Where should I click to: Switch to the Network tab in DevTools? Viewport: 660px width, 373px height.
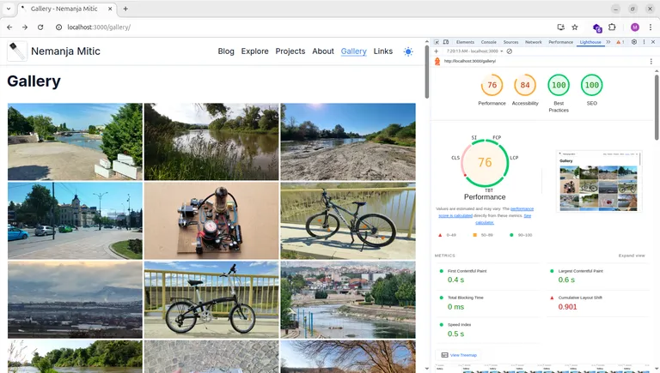(534, 42)
